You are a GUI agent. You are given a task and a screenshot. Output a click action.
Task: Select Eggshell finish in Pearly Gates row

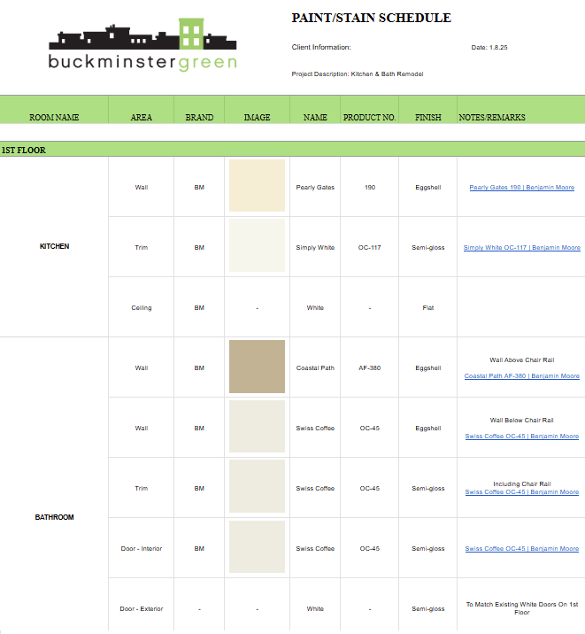coord(427,187)
